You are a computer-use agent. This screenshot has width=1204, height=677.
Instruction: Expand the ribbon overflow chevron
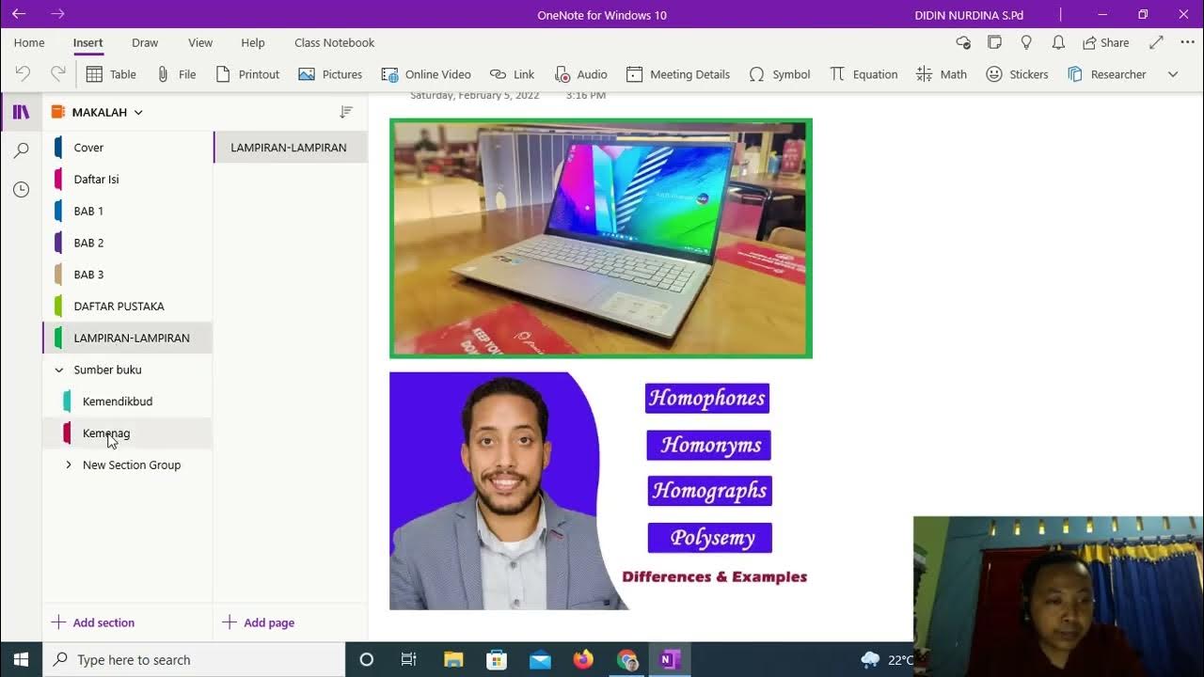[1173, 74]
